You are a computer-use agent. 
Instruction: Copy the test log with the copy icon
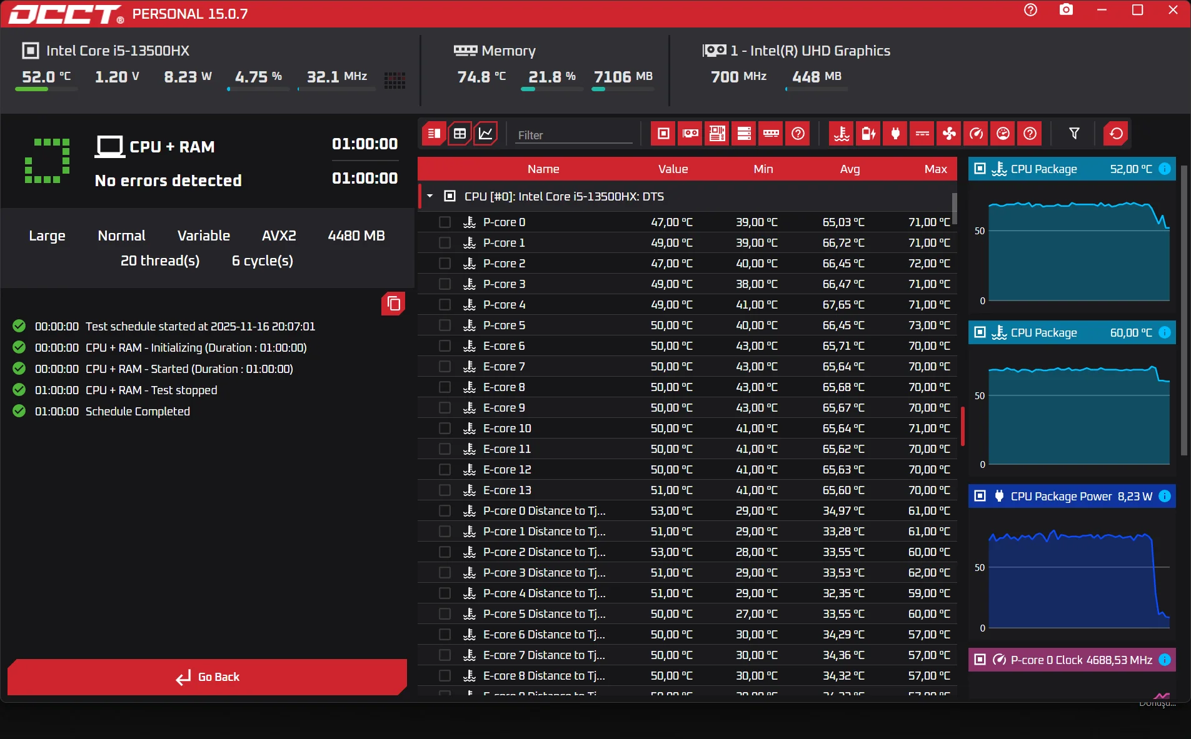coord(393,304)
